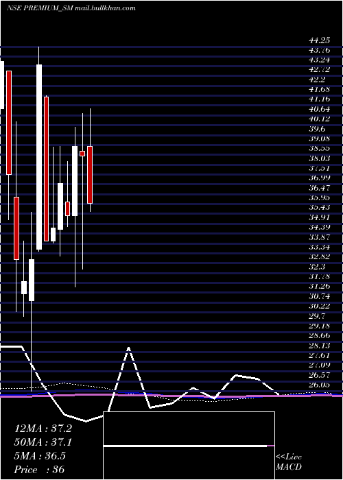343x480 pixels.
Task: Click the 29.7 axis label
Action: coord(316,315)
